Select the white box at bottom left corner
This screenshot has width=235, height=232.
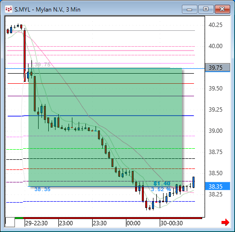pos(10,222)
